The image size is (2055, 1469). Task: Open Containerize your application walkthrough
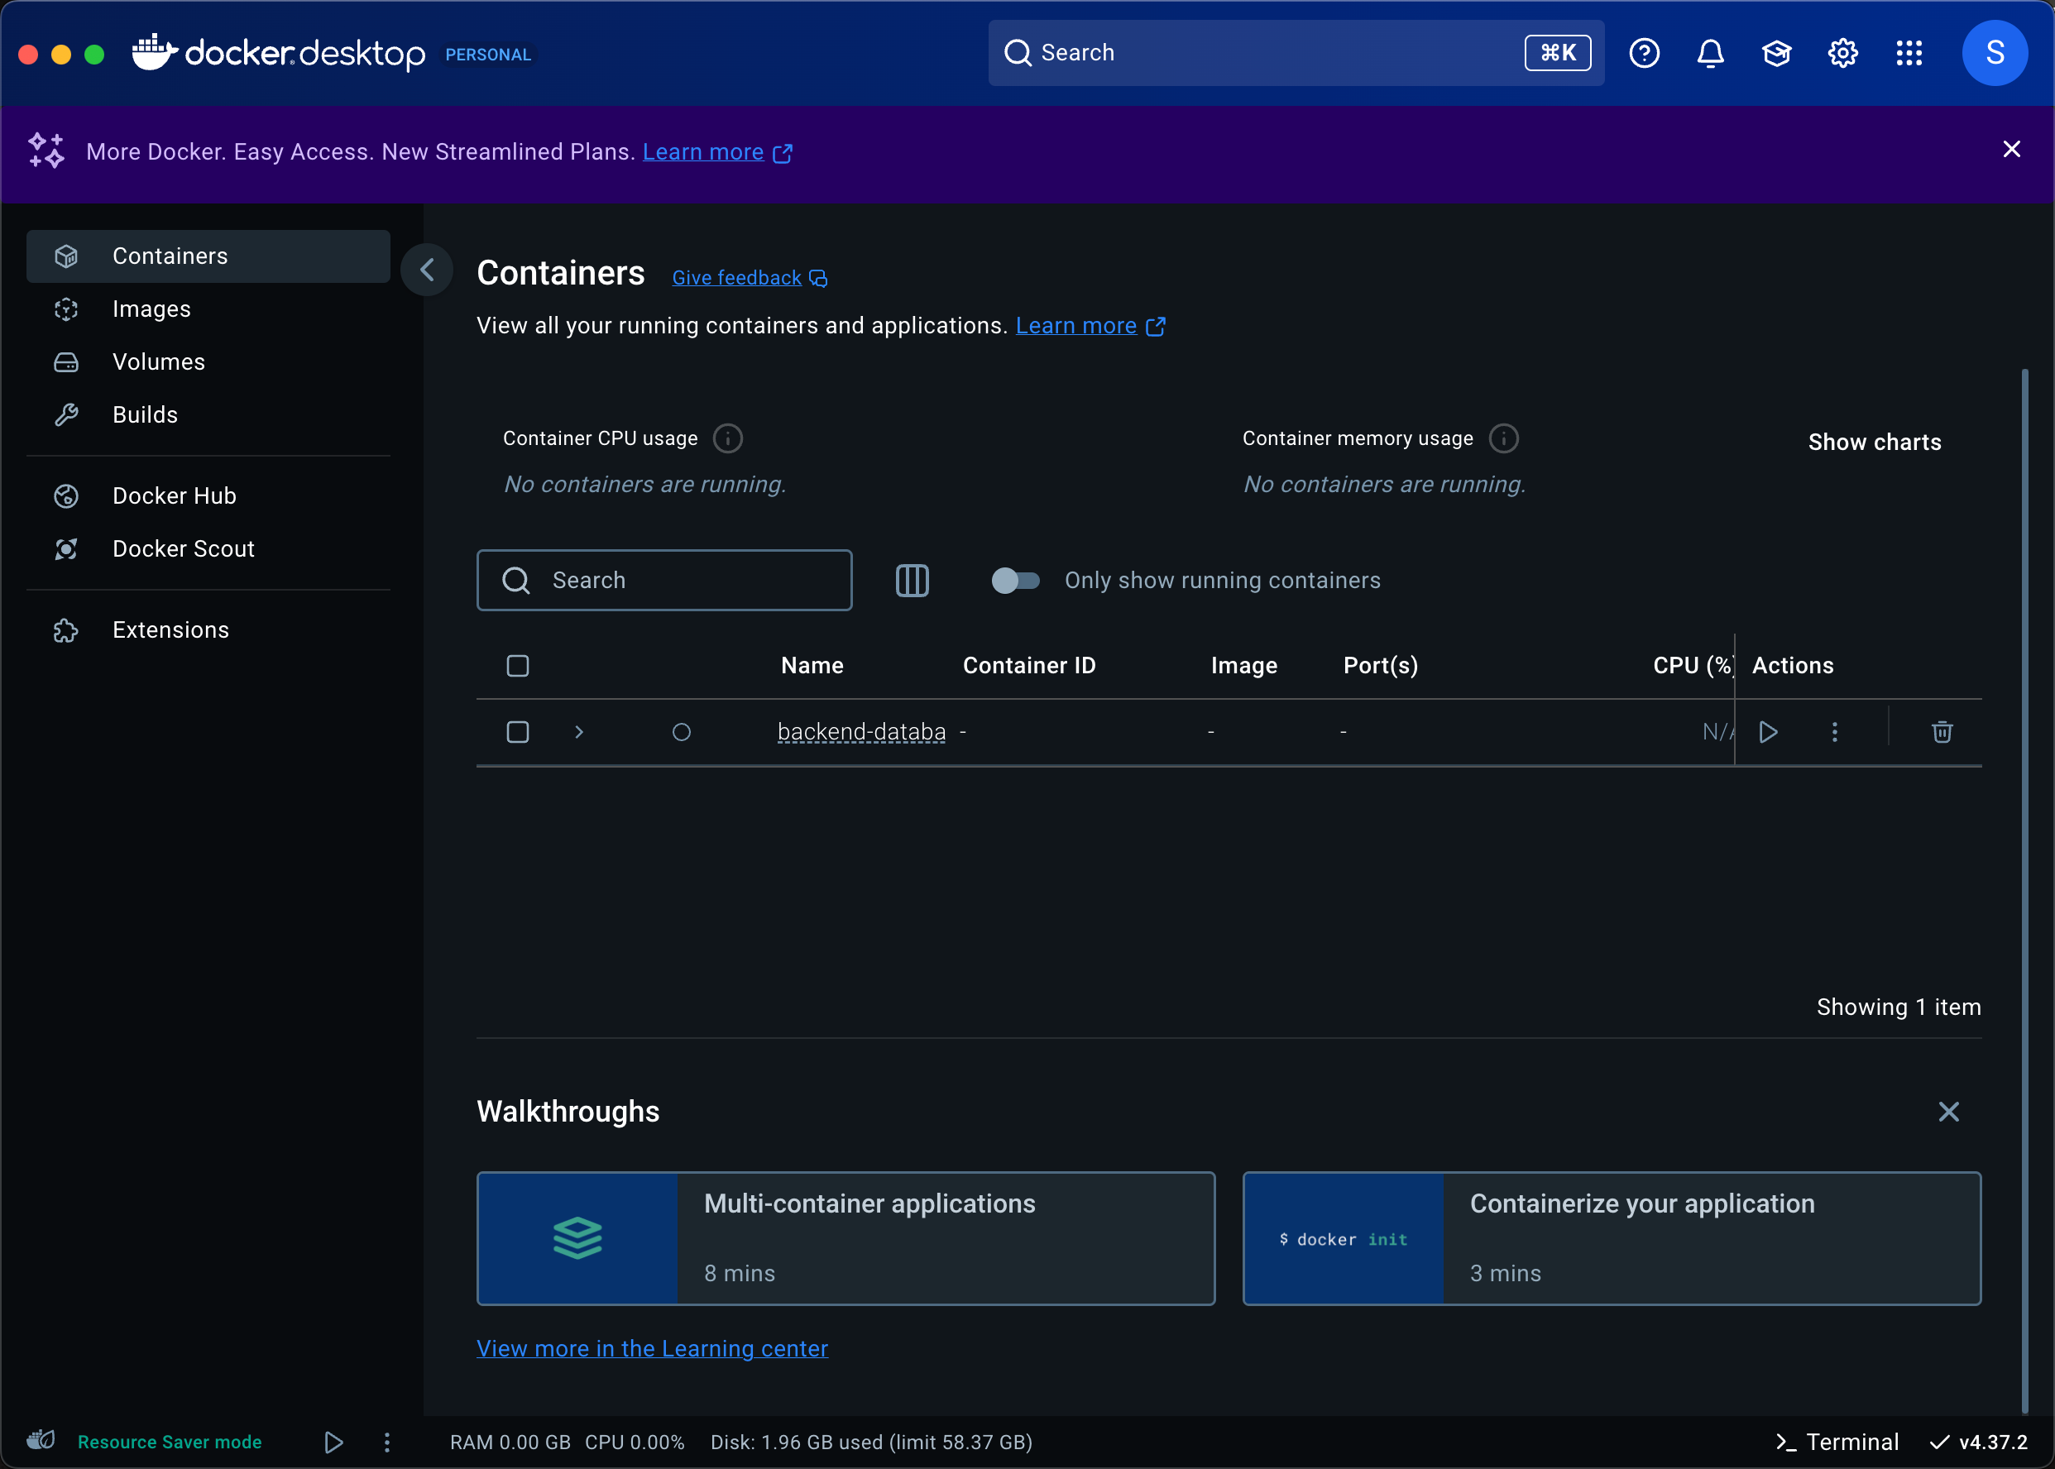tap(1612, 1239)
